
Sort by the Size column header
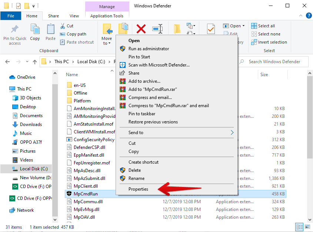point(264,75)
